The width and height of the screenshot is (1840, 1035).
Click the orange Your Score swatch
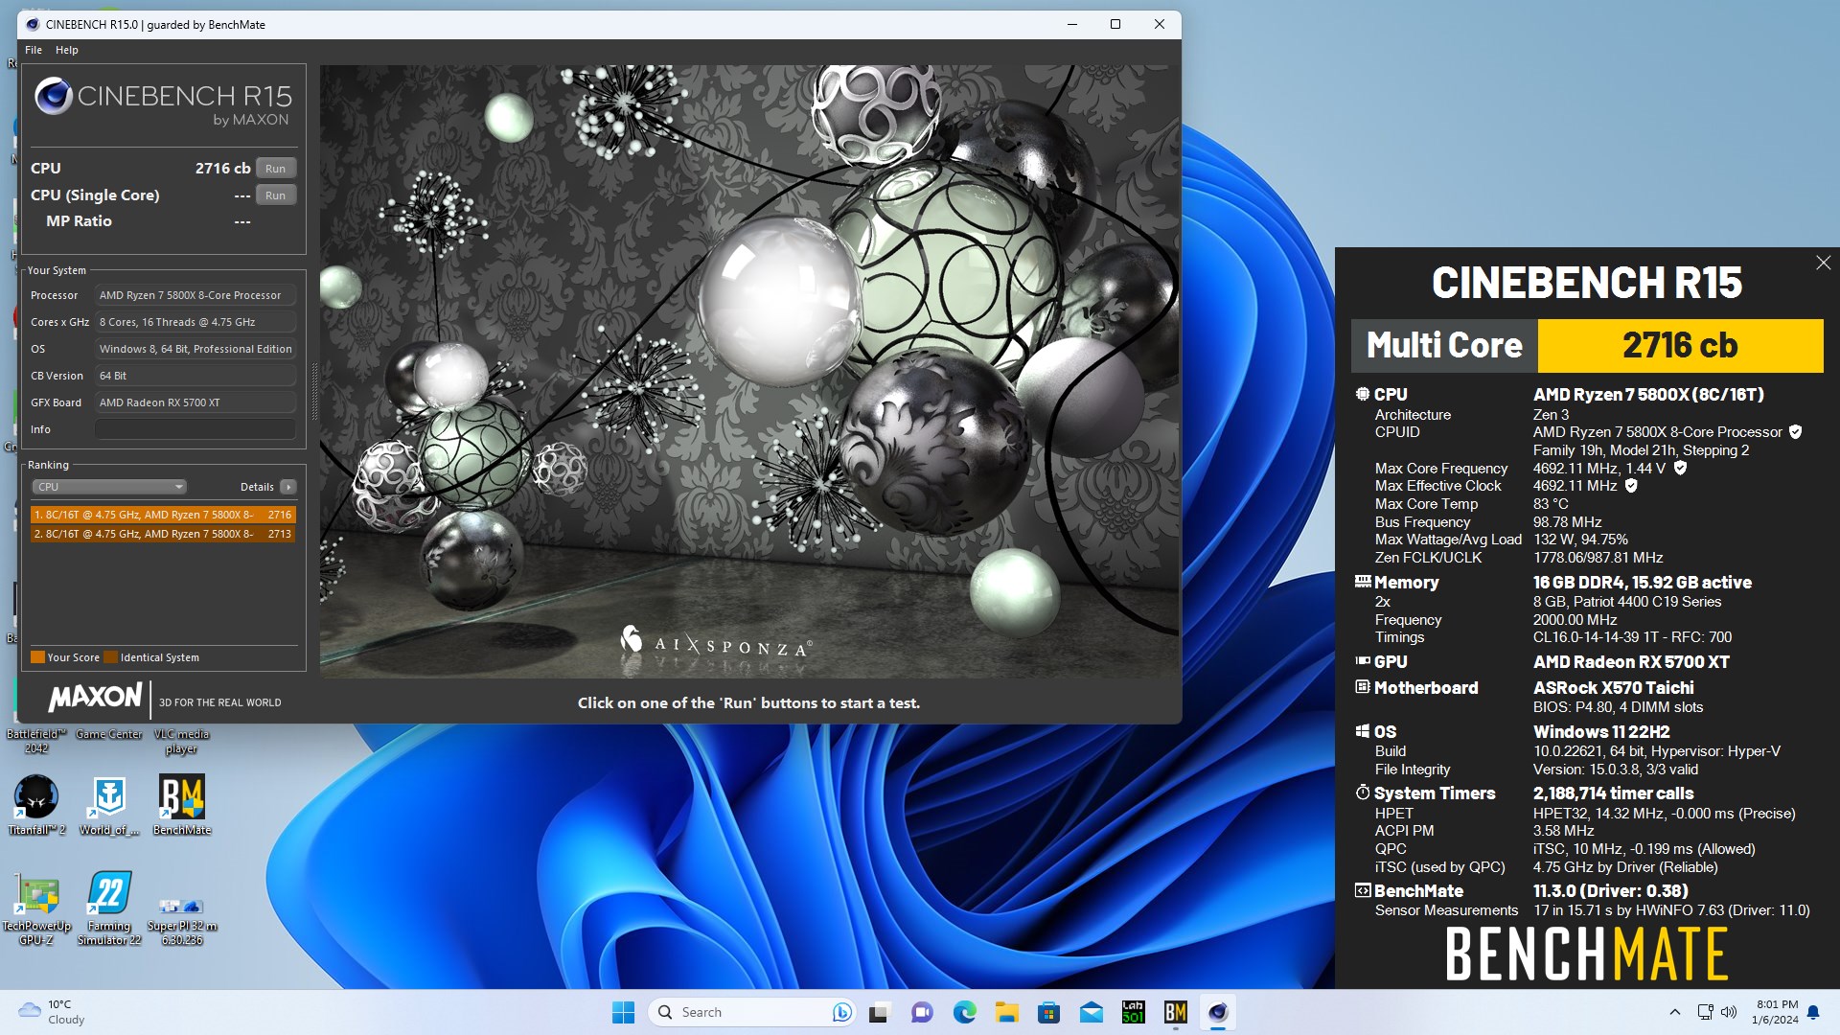tap(38, 657)
